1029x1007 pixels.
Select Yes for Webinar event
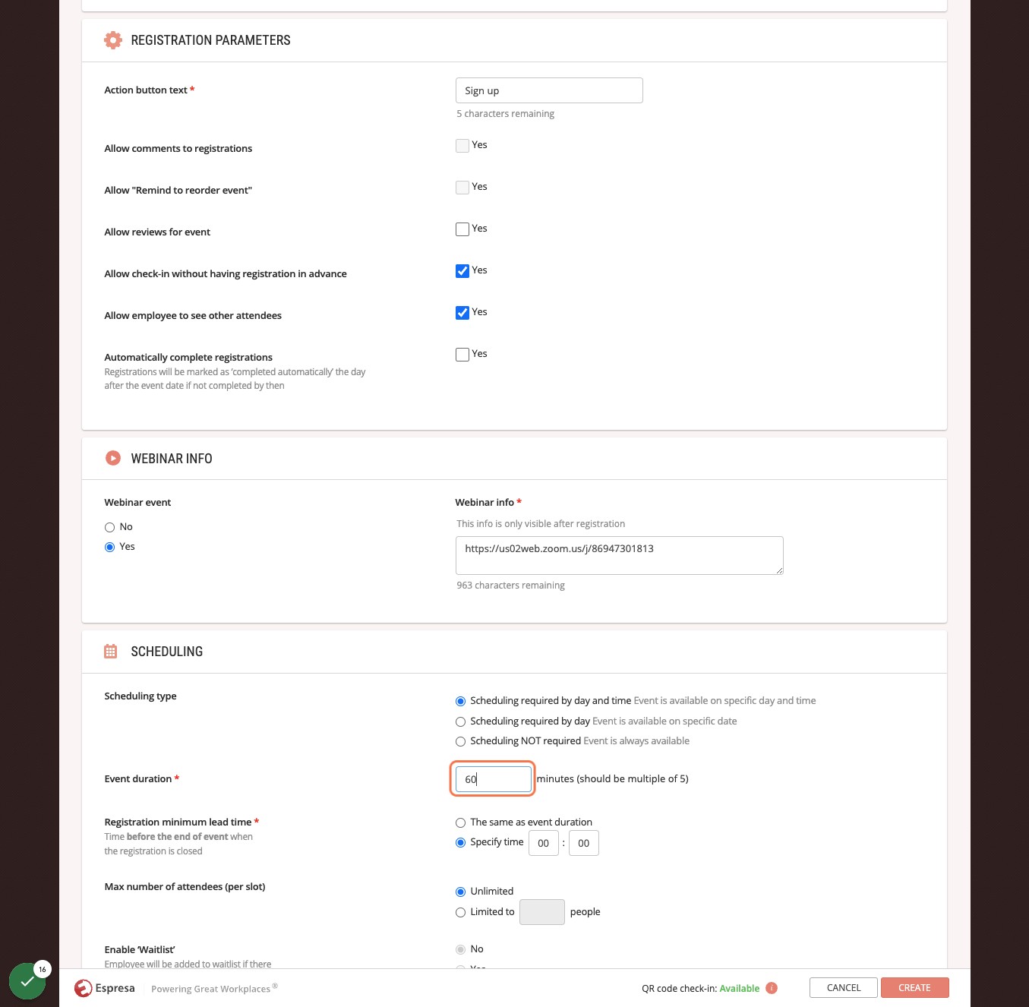pos(109,547)
